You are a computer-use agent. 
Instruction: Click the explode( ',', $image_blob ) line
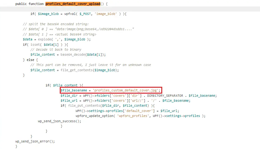(57, 40)
